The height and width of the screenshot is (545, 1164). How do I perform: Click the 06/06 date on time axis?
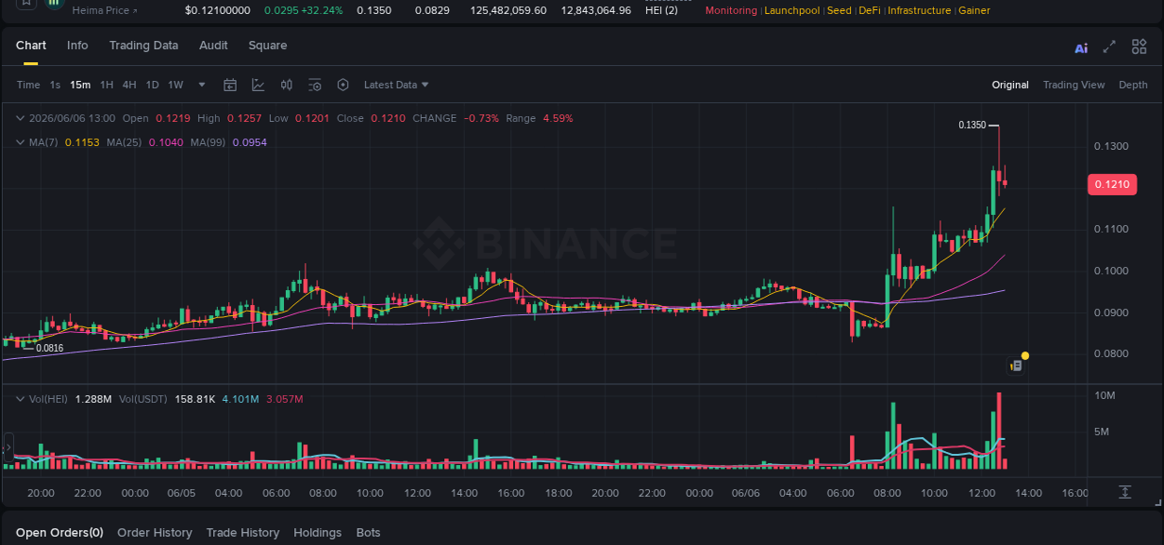(746, 493)
